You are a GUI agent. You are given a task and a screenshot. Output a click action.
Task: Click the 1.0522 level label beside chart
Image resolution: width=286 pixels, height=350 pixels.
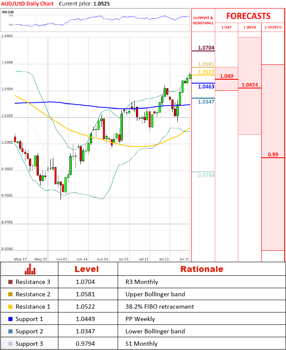coord(206,72)
